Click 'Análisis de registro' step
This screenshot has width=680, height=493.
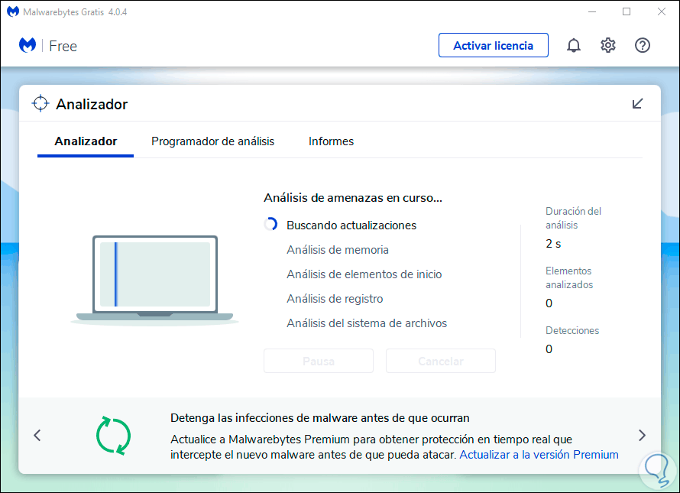click(335, 299)
